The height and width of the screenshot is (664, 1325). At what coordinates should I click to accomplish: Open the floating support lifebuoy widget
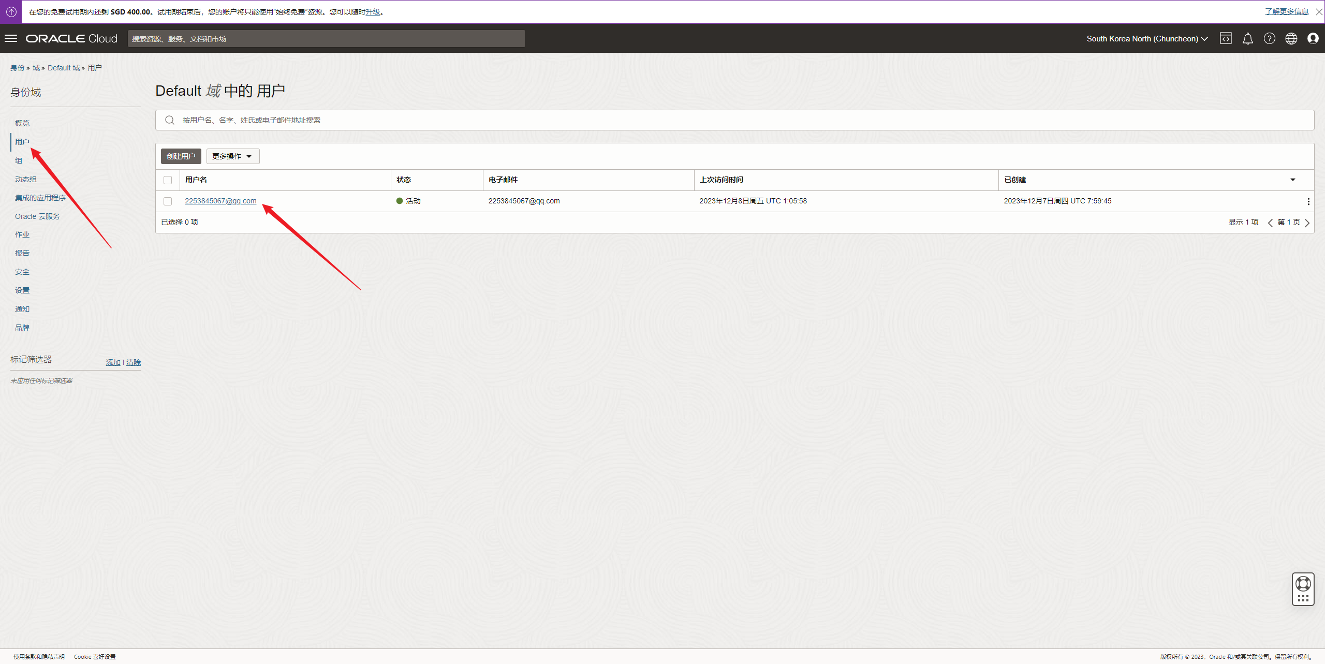coord(1303,584)
